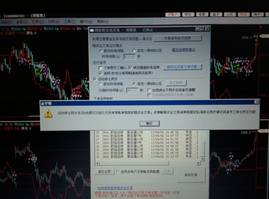Click the 扫描时间间隔 input field
Screen dimensions: 269x199
pos(132,91)
